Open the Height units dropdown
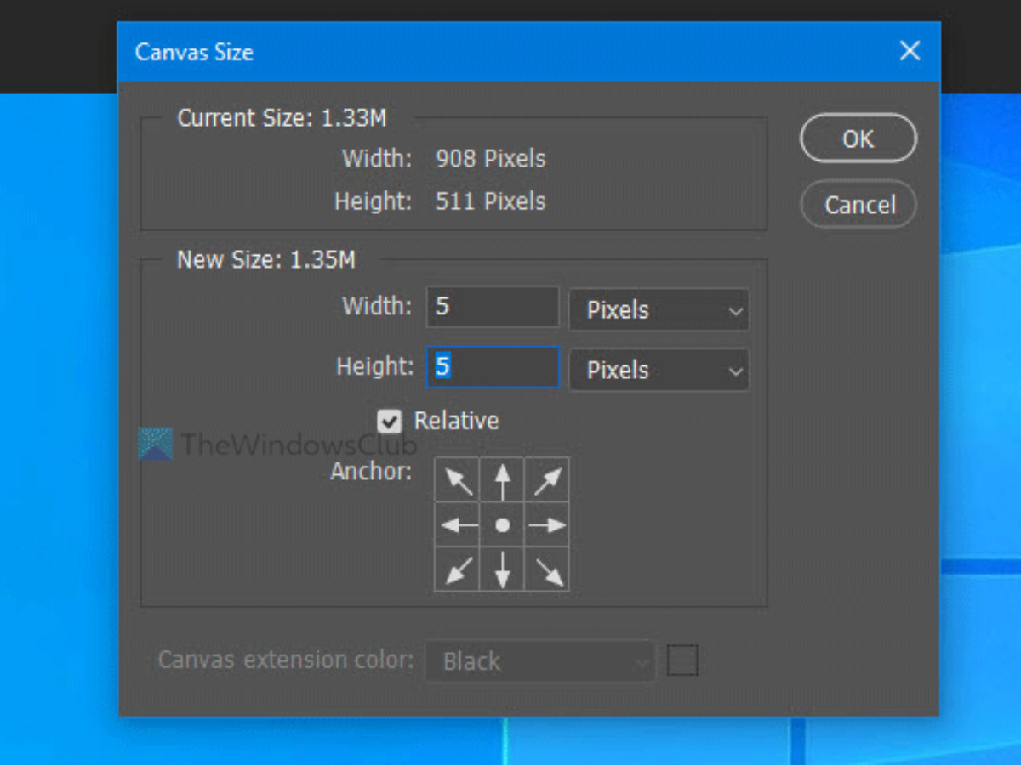1021x765 pixels. click(659, 371)
